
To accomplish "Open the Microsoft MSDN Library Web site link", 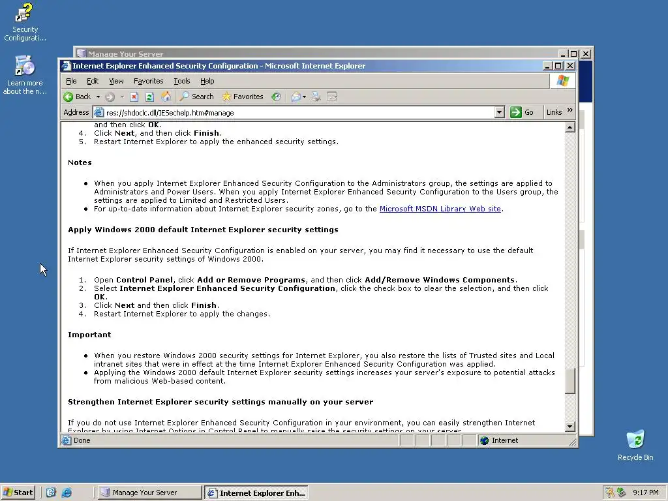I will coord(440,209).
